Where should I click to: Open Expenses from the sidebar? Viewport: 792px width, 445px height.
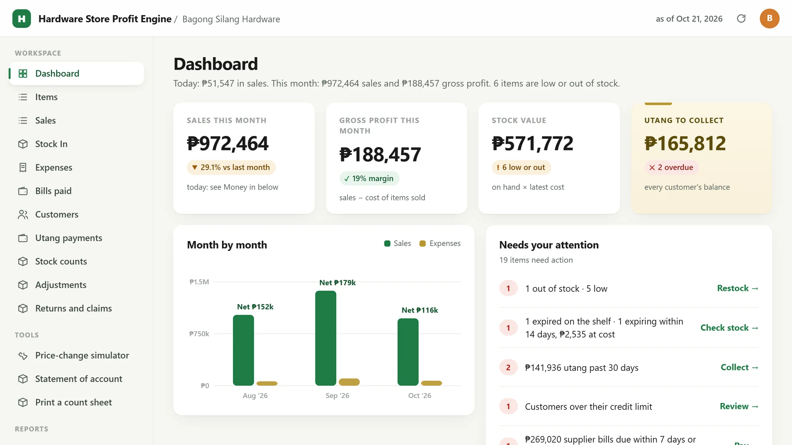76,167
